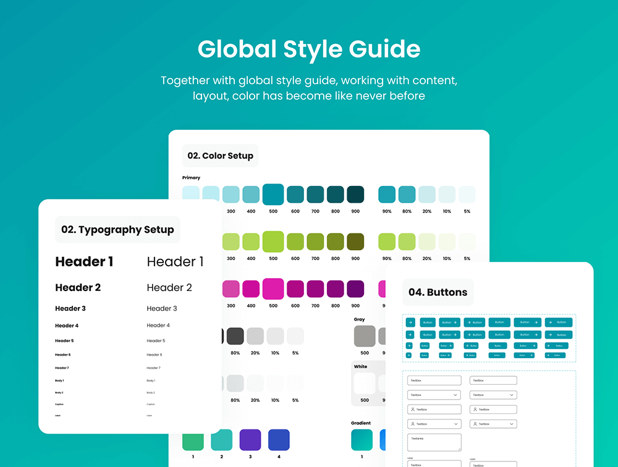Select the purple gradient swatch numbered 3
Viewport: 618px width, 467px height.
(250, 440)
